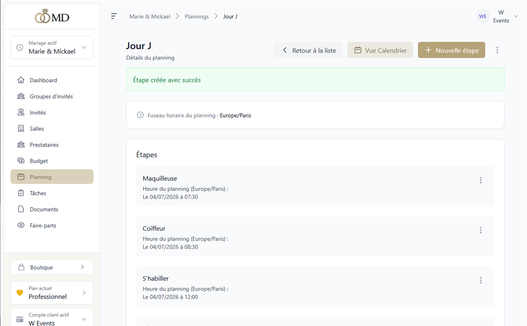Open the Documents section
Viewport: 527px width, 326px height.
(52, 209)
